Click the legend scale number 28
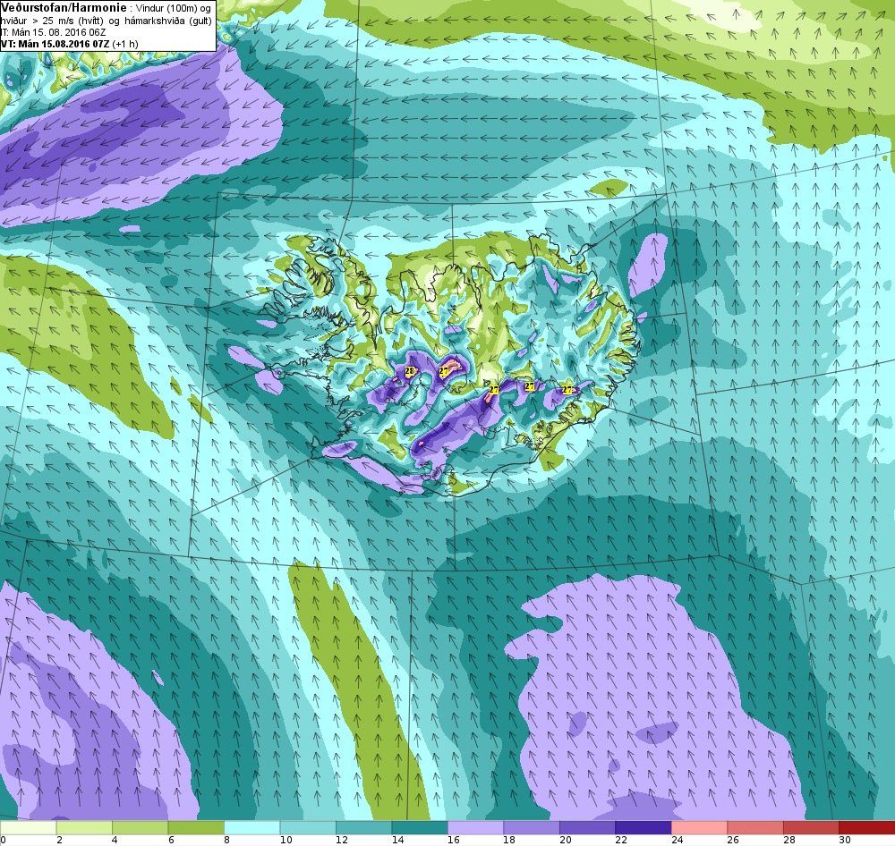 tap(789, 840)
